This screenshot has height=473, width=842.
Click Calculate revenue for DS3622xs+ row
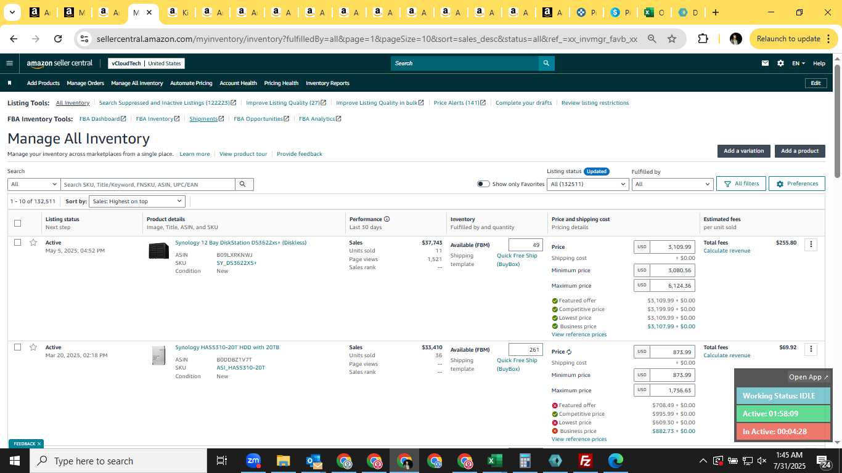click(x=727, y=251)
